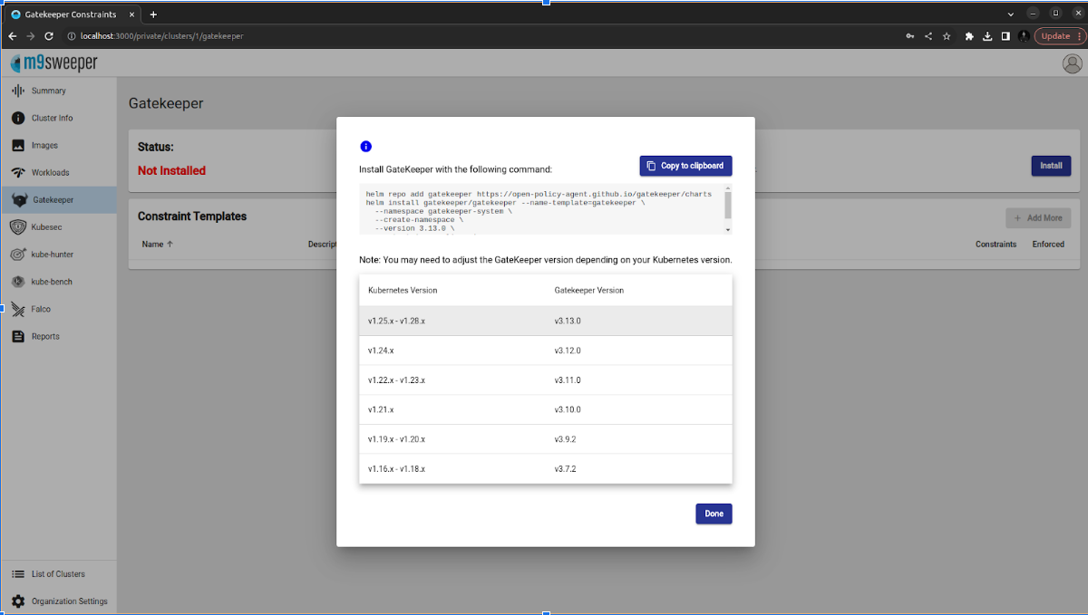The image size is (1088, 615).
Task: Open the Kubesec shield icon
Action: coord(17,227)
